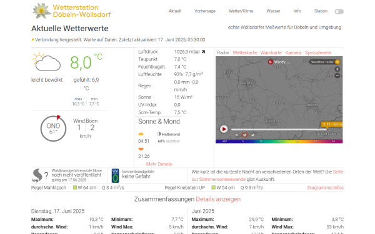375x234 pixels.
Task: Click the green Pegel Kriebstein UP status square
Action: point(214,188)
